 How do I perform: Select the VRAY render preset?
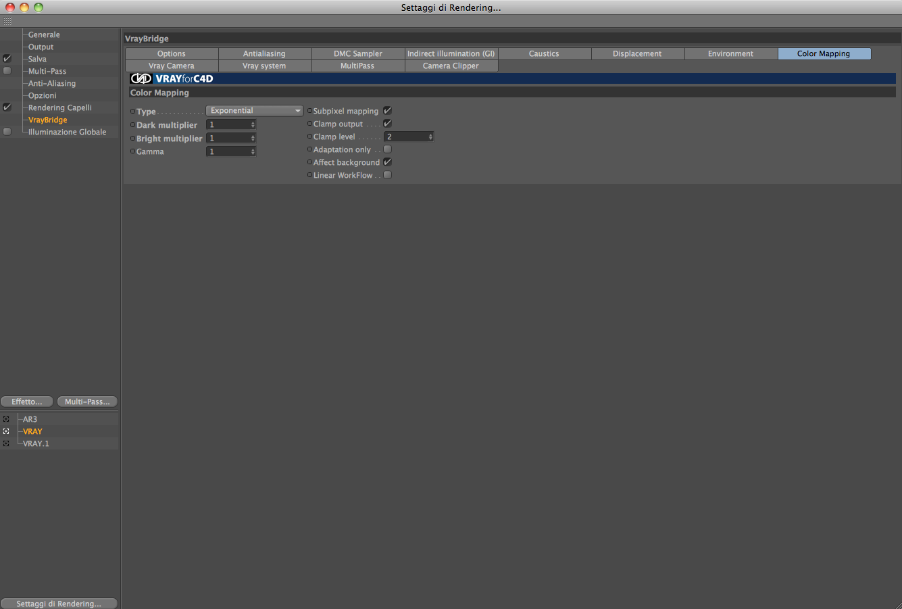coord(32,431)
